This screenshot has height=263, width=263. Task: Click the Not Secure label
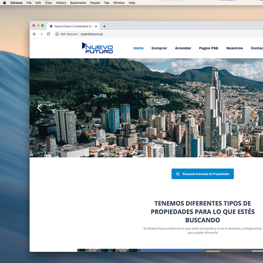(69, 34)
